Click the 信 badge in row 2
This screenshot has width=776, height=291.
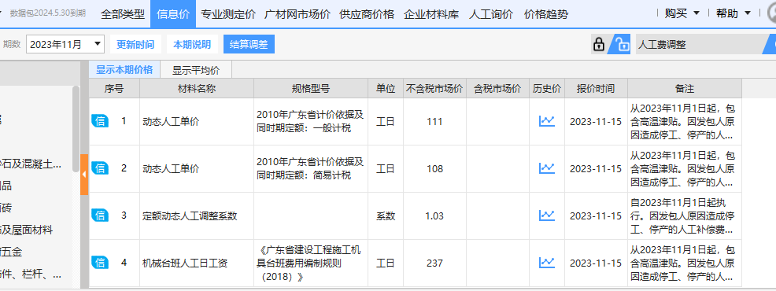100,168
